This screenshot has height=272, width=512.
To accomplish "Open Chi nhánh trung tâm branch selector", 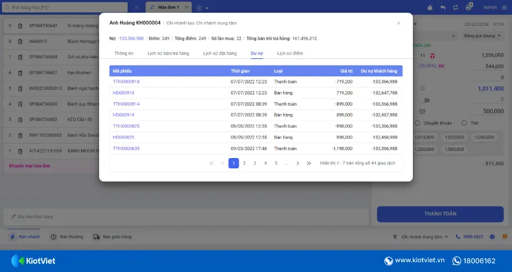I will (x=421, y=237).
